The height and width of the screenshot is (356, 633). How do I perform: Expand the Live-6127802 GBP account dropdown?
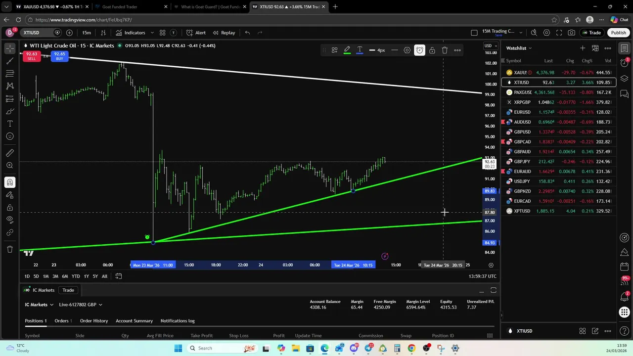(80, 305)
